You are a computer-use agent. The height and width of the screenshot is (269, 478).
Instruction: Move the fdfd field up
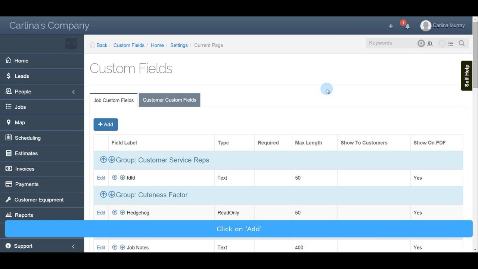[x=115, y=177]
